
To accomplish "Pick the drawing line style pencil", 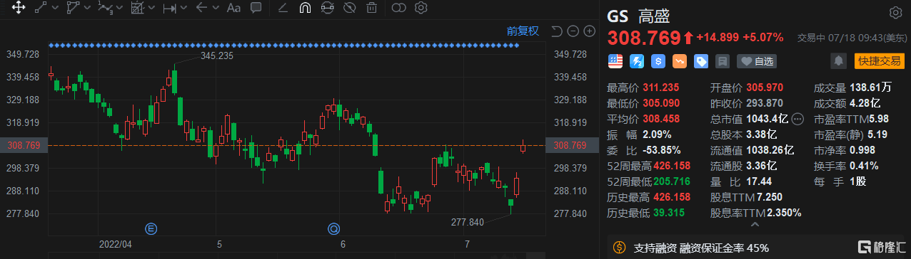I will tap(283, 9).
